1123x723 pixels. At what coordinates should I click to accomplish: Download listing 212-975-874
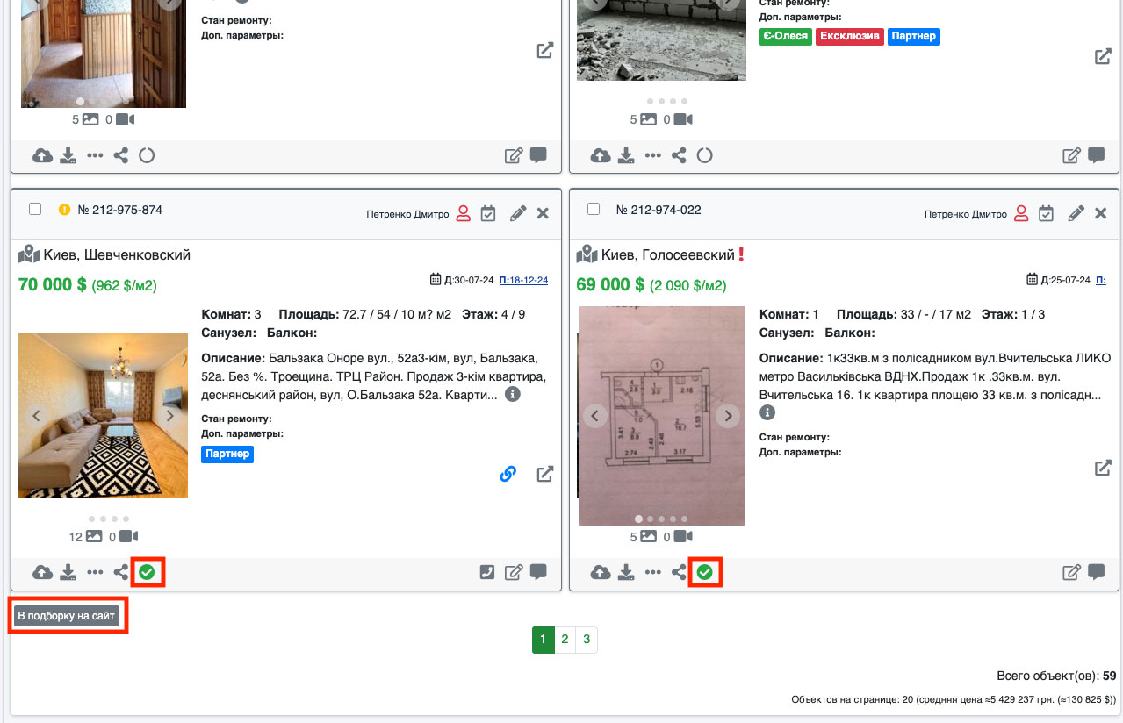tap(68, 573)
